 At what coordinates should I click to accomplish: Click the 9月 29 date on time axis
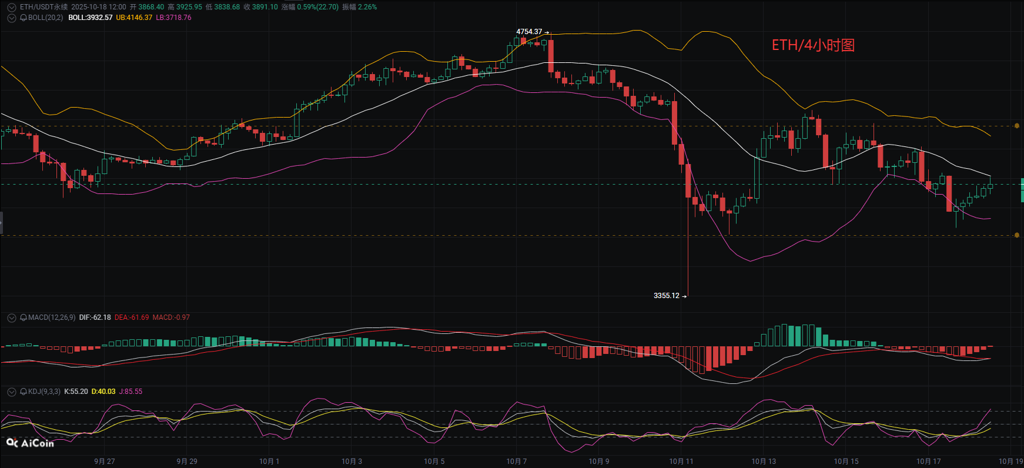(x=187, y=462)
